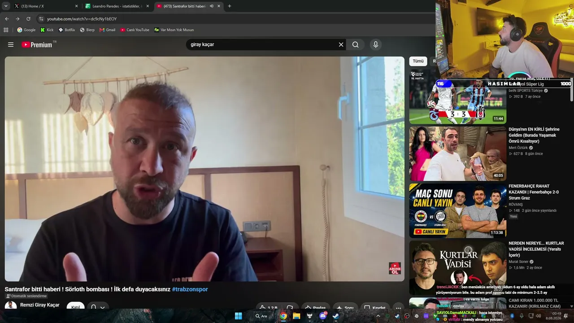The height and width of the screenshot is (323, 574).
Task: Mute the YouTube tab via speaker icon
Action: 212,6
